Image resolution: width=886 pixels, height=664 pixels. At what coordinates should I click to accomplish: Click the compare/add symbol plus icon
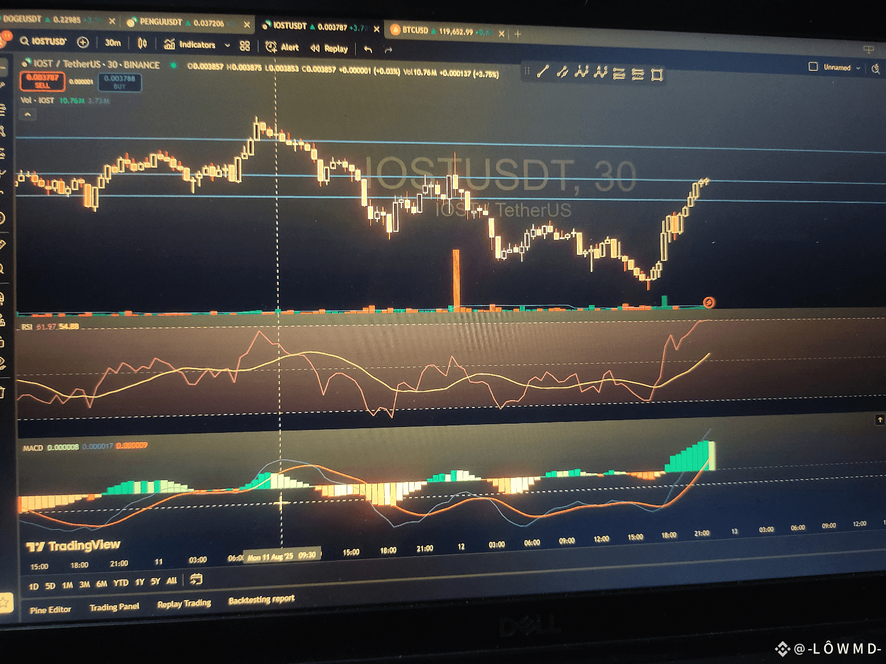[x=82, y=42]
